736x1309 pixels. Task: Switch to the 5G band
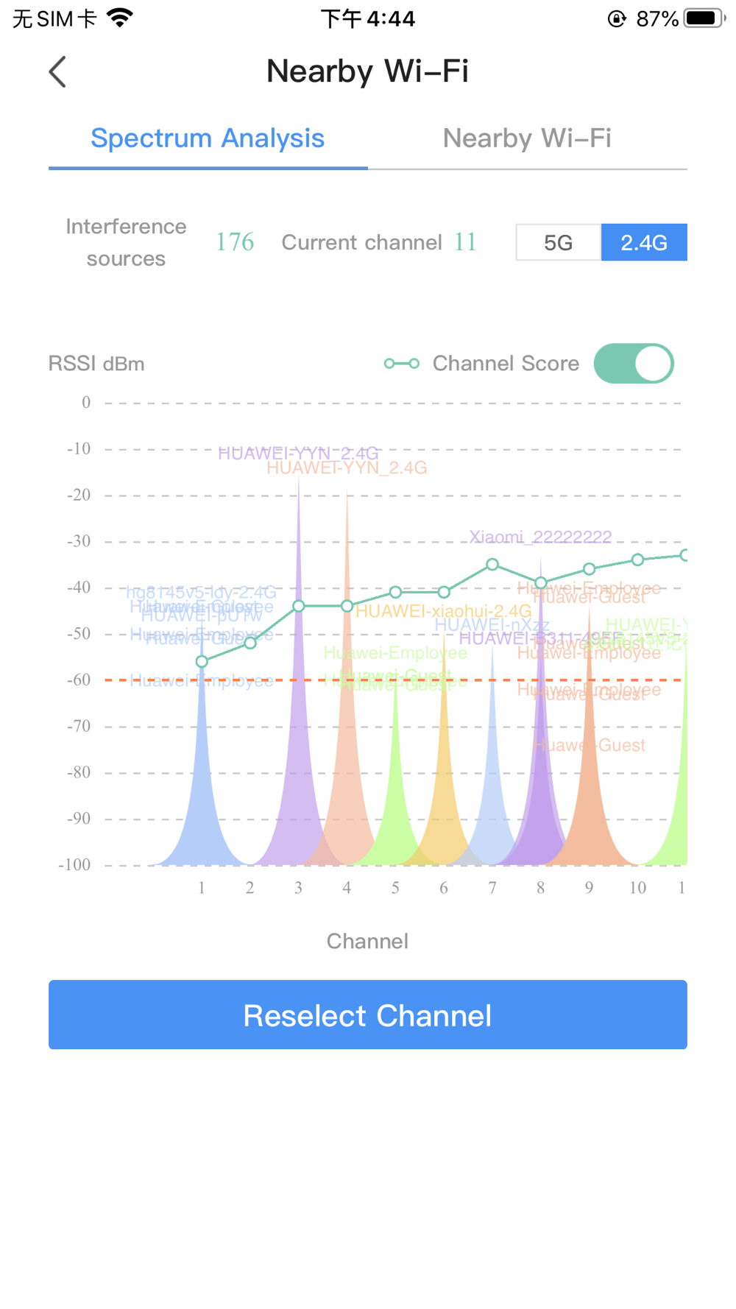[558, 243]
